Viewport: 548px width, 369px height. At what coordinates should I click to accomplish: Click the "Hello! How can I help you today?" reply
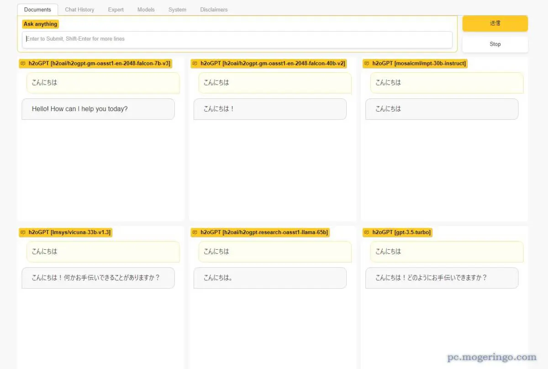click(x=98, y=109)
